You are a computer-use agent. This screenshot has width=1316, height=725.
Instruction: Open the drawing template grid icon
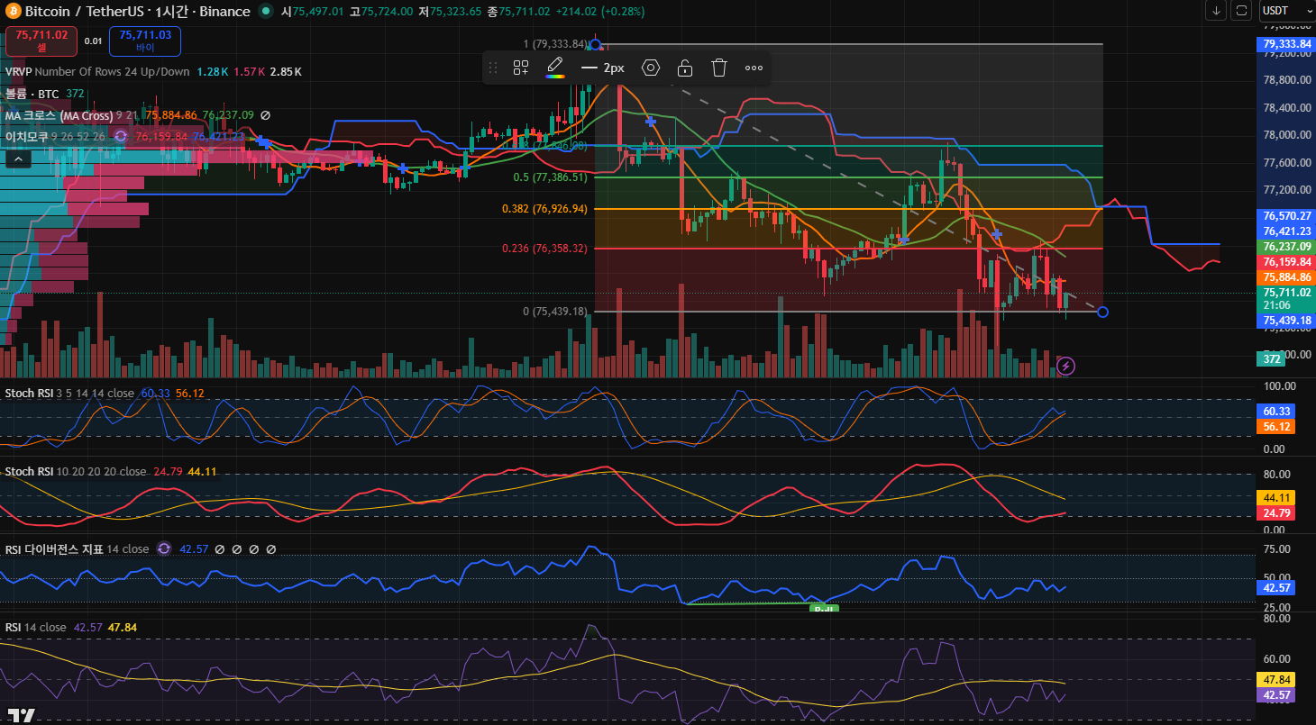point(521,68)
